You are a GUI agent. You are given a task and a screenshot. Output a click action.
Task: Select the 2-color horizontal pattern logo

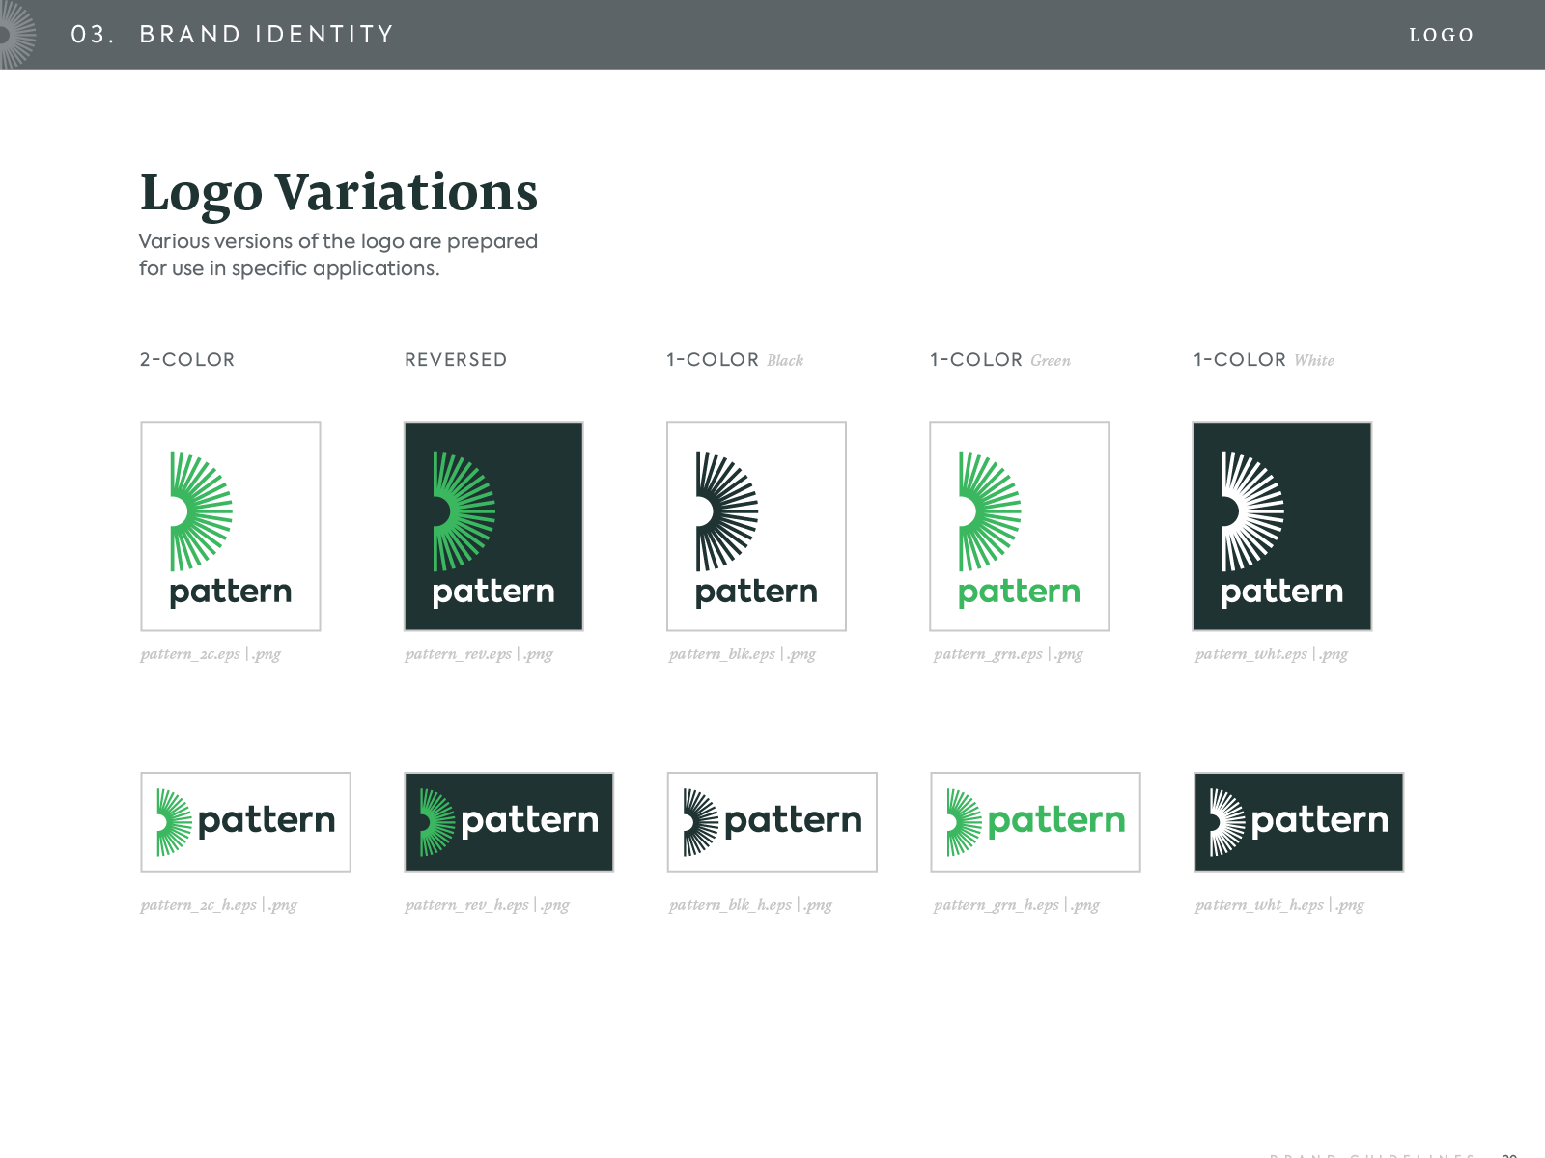tap(245, 822)
